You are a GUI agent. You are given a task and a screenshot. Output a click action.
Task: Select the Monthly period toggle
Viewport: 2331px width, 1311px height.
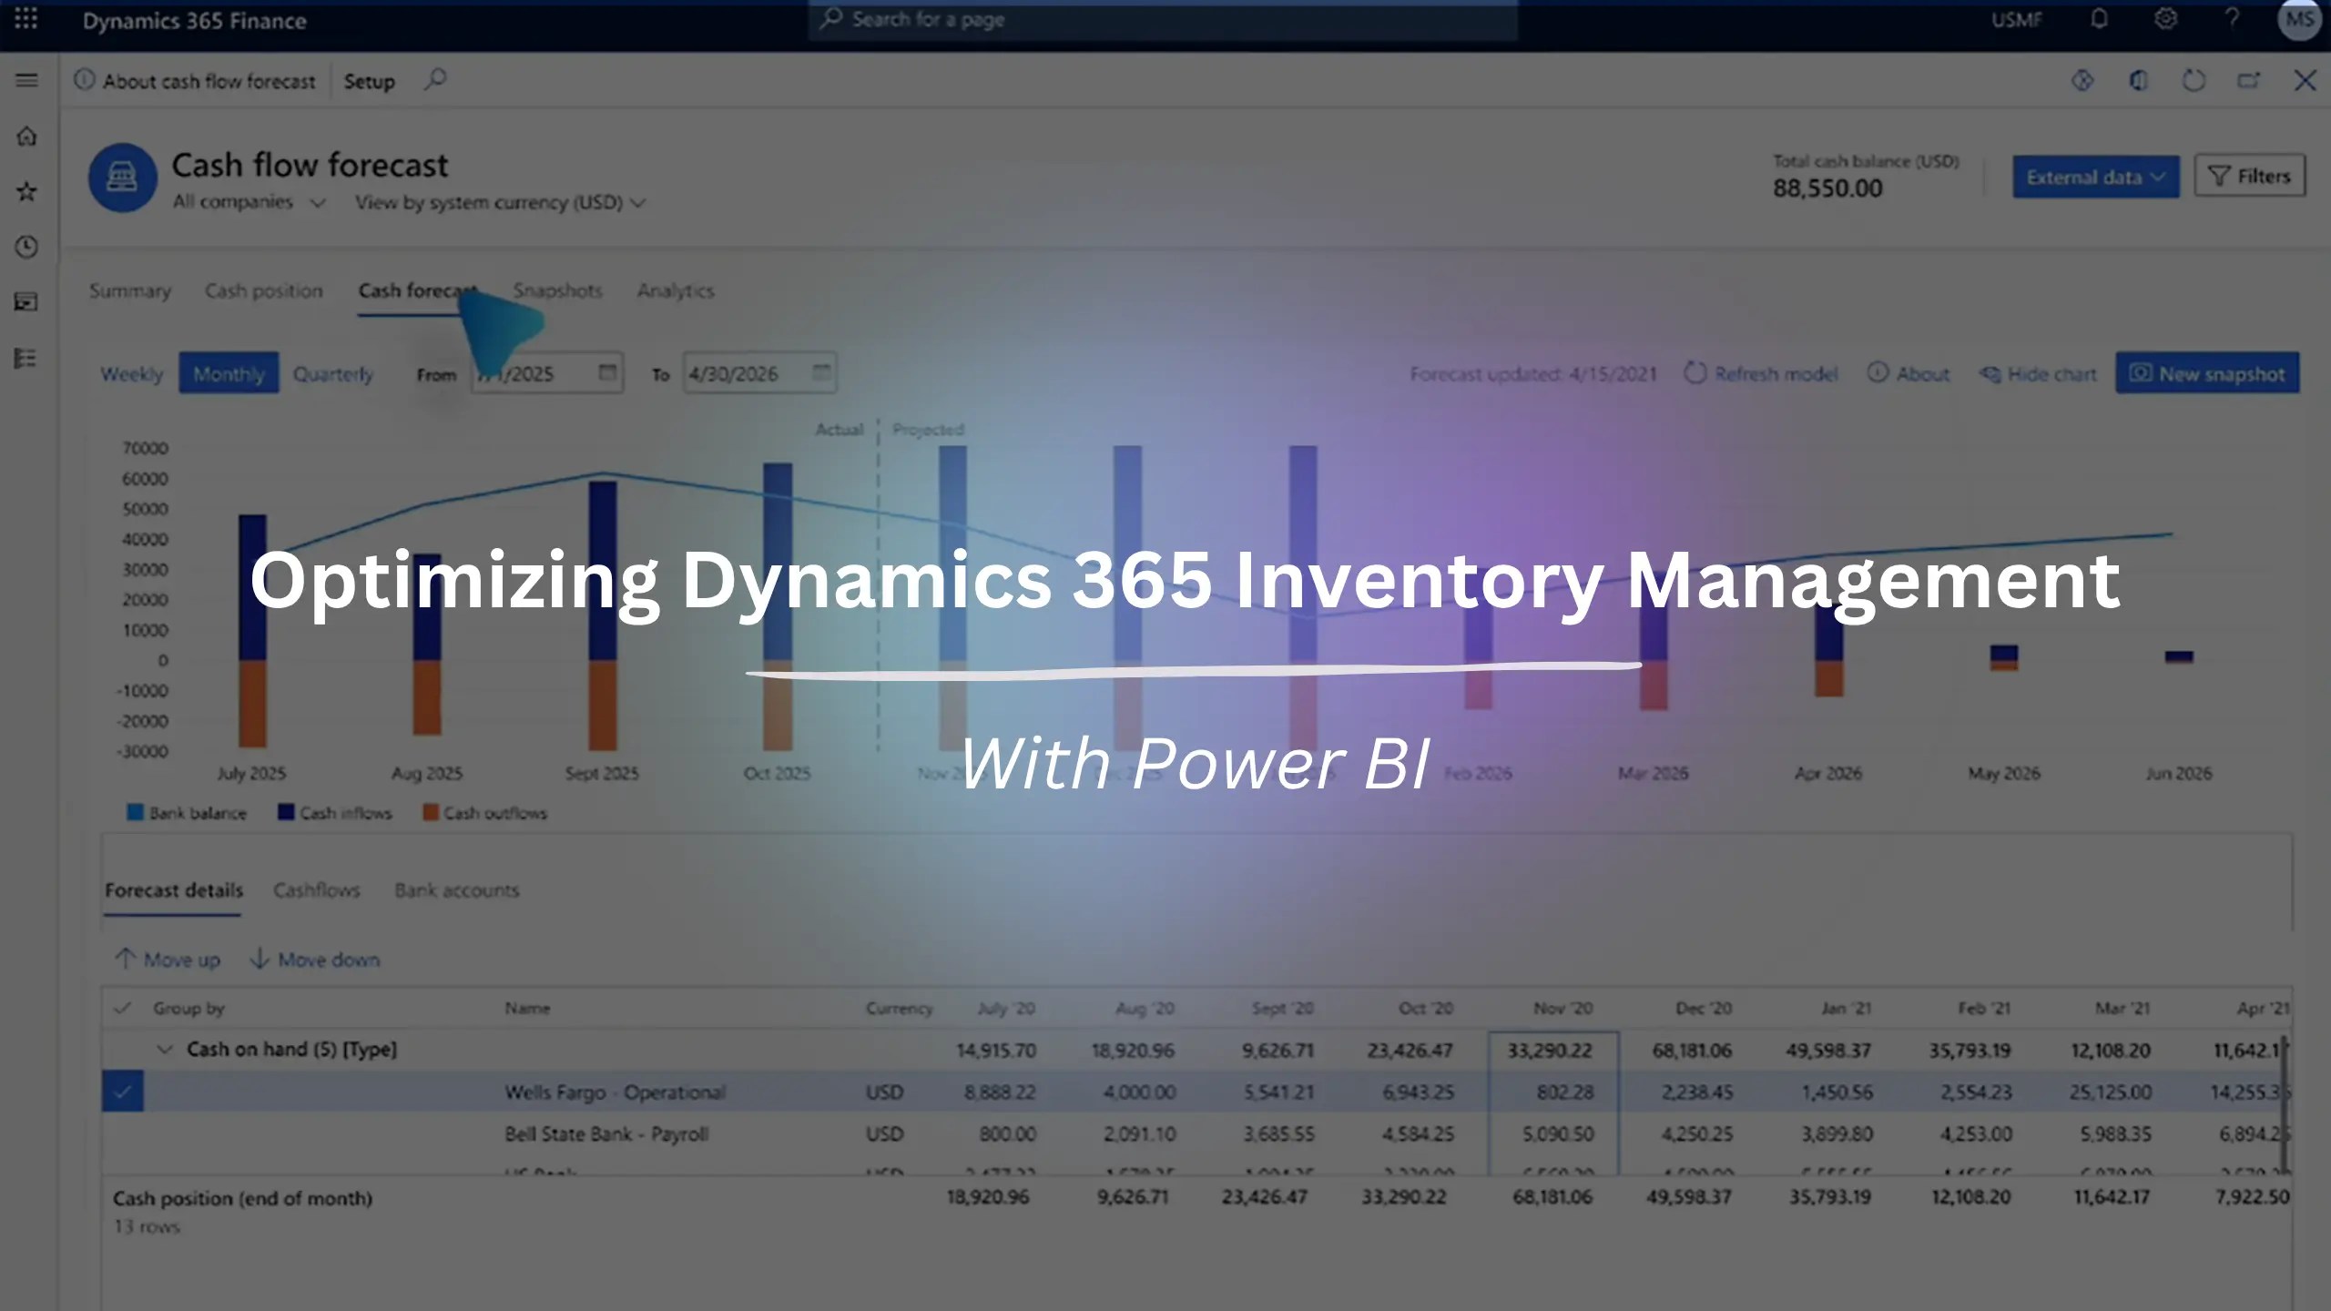click(x=229, y=373)
